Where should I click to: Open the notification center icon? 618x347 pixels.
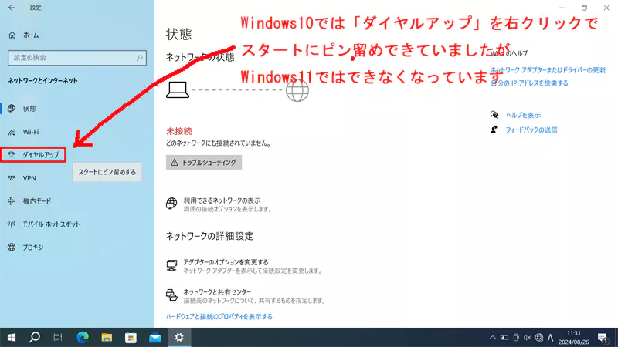603,338
